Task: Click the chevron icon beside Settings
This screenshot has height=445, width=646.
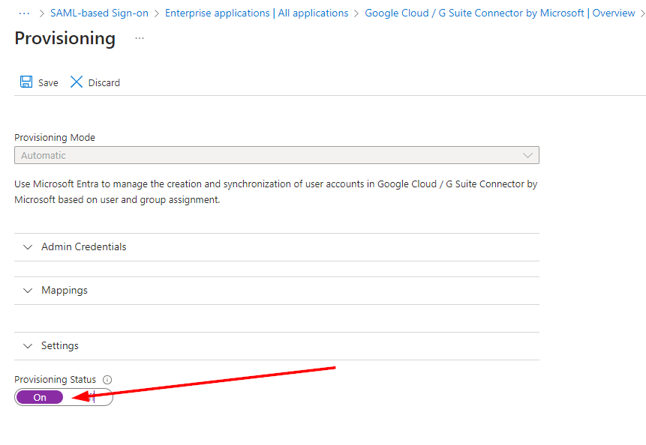Action: pos(29,346)
